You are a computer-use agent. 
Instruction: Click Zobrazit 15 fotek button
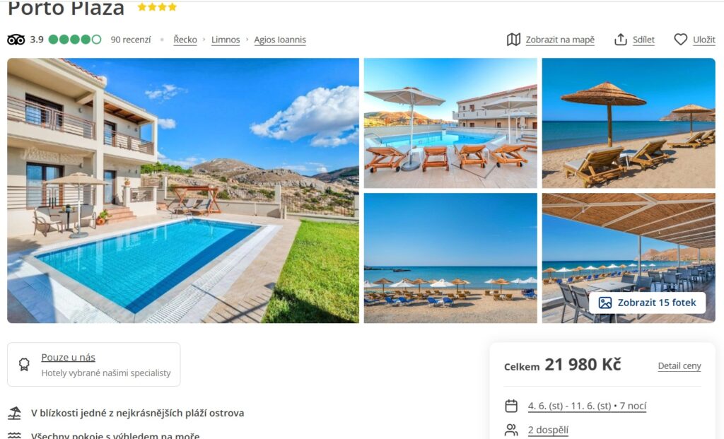[x=647, y=303]
